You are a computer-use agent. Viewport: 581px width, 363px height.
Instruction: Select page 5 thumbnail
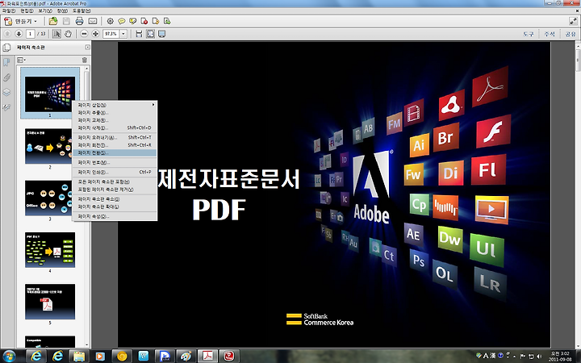[50, 302]
